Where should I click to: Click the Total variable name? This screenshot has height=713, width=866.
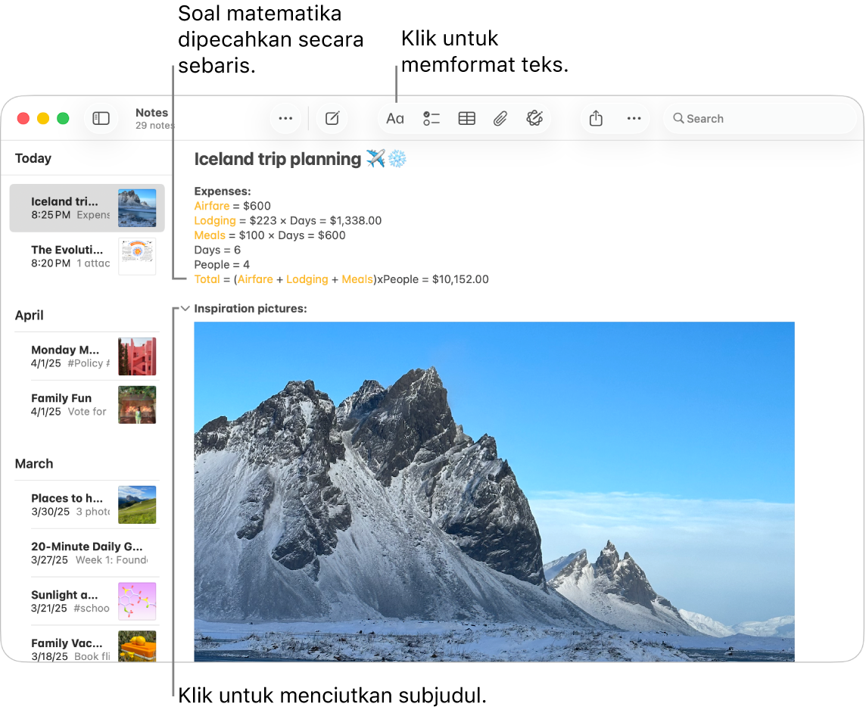click(x=207, y=279)
